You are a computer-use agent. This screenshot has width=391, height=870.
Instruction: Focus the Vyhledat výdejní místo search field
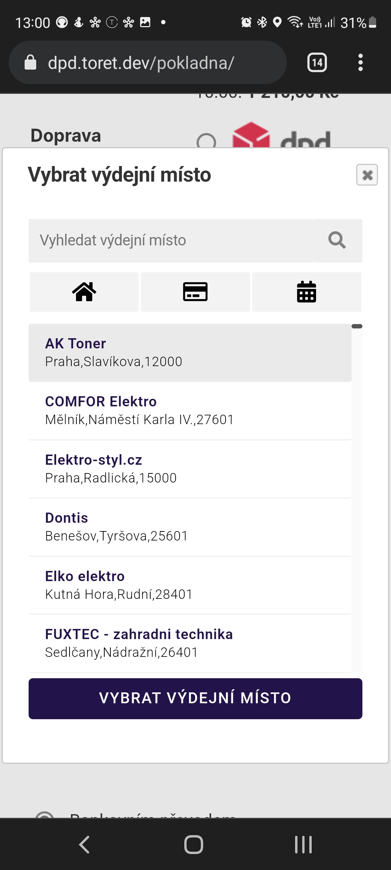(170, 240)
